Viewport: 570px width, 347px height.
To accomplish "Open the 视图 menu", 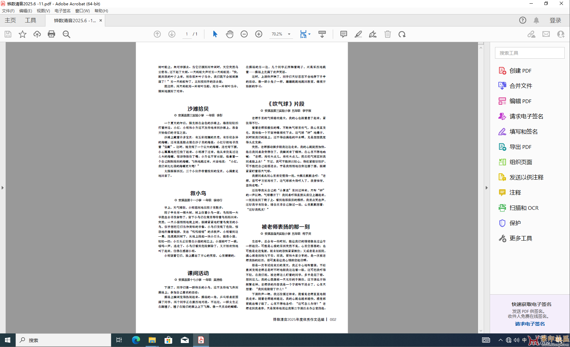I will pyautogui.click(x=43, y=11).
